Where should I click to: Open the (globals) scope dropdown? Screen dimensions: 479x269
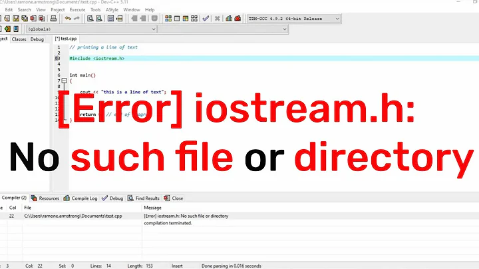(90, 29)
